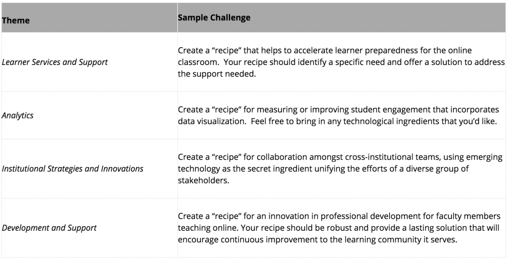Click 'teaching online' text in last challenge

coord(207,228)
